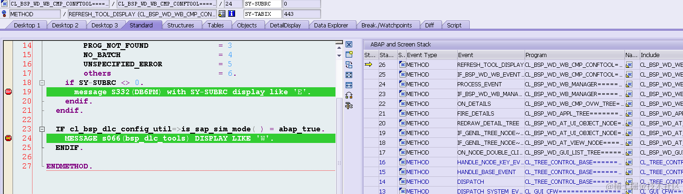The height and width of the screenshot is (194, 683).
Task: Open the DetailDisplay tab
Action: click(x=285, y=25)
